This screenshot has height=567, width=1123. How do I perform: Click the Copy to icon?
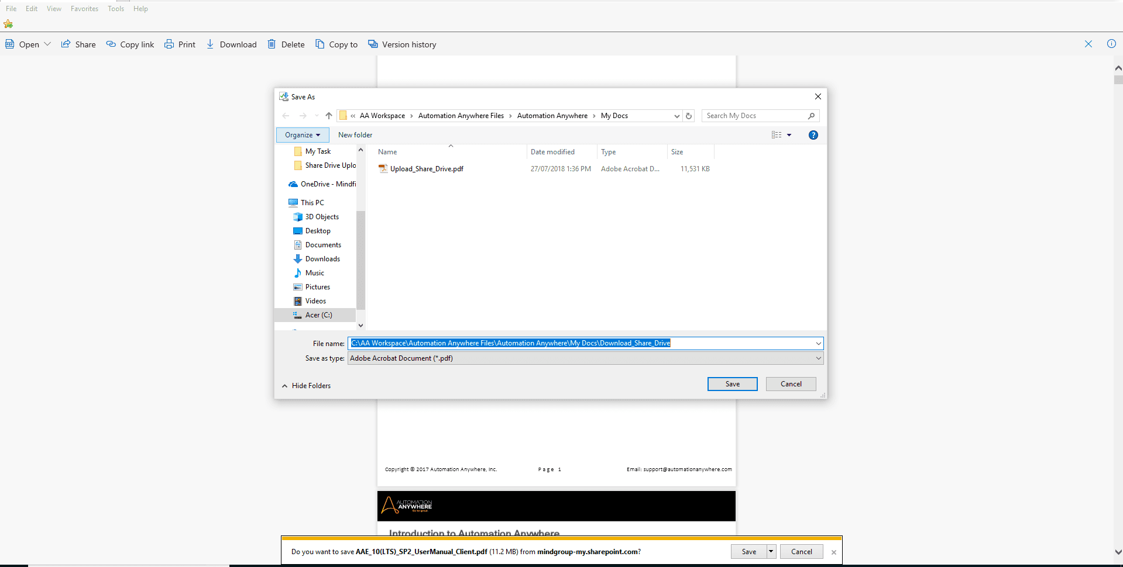[x=320, y=44]
